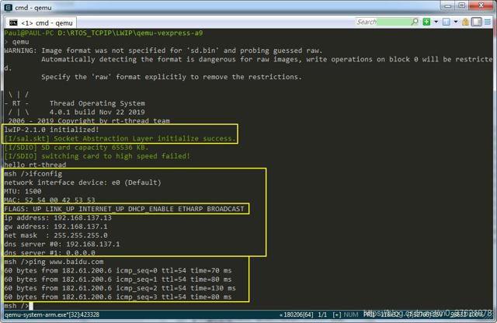Open the hamburger system menu icon
Image resolution: width=497 pixels, height=323 pixels.
click(x=488, y=22)
